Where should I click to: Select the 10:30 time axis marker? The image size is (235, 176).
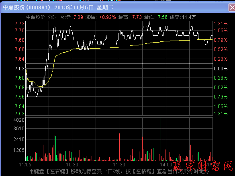[x=72, y=165]
